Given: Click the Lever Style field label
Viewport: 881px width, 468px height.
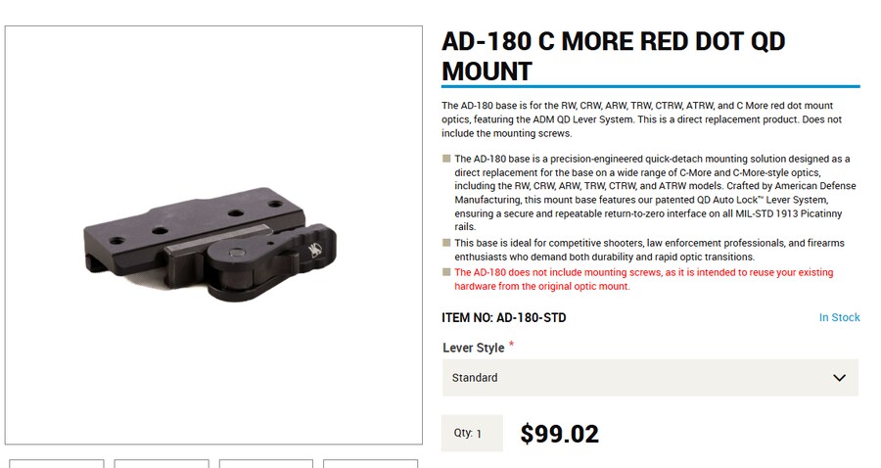Looking at the screenshot, I should (474, 348).
